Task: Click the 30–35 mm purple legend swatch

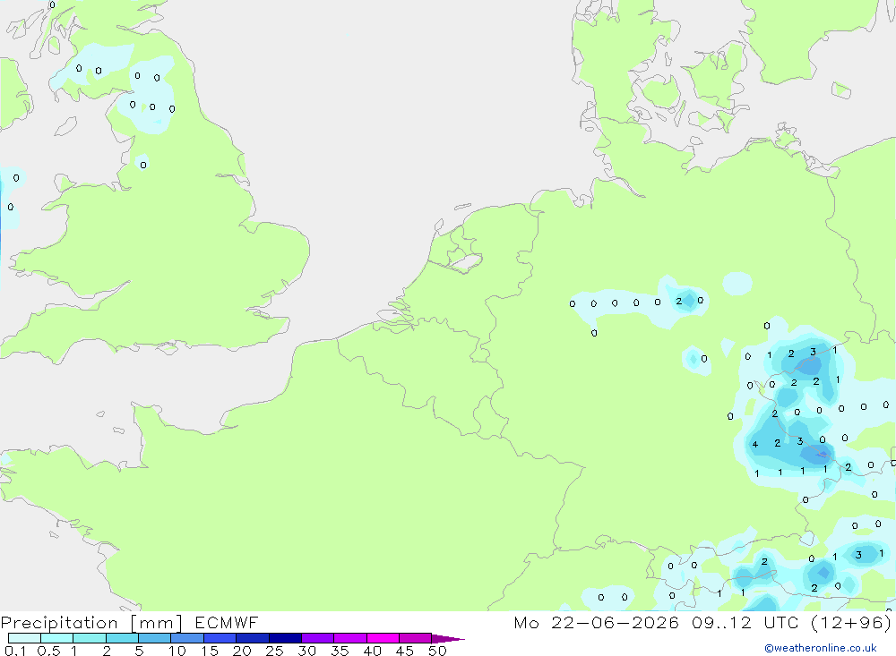Action: click(x=318, y=638)
